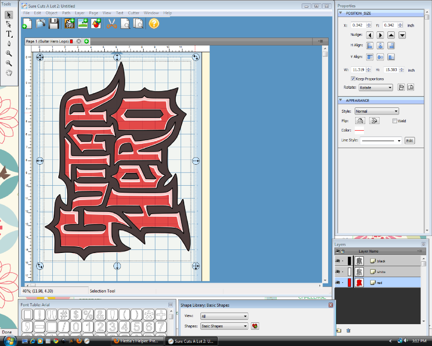
Task: Hide the red layer
Action: click(x=337, y=283)
